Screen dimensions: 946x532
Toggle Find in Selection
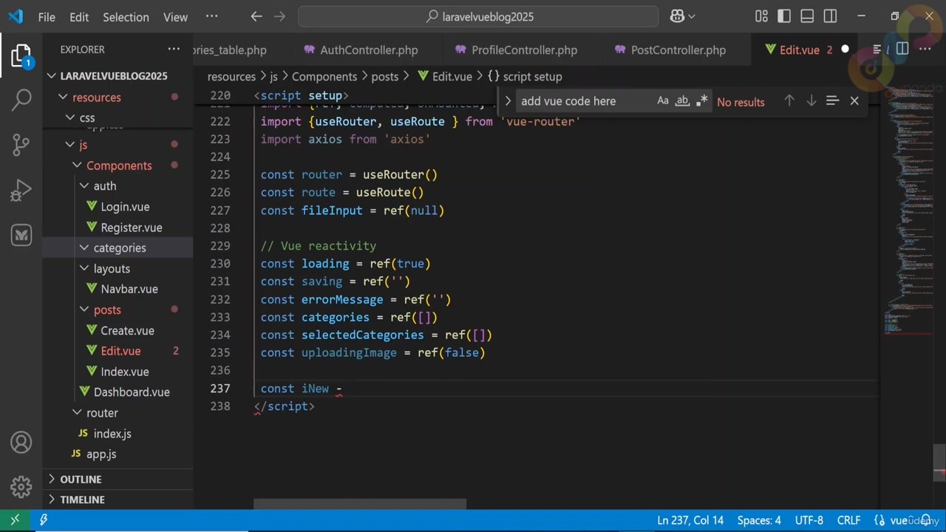click(x=832, y=101)
